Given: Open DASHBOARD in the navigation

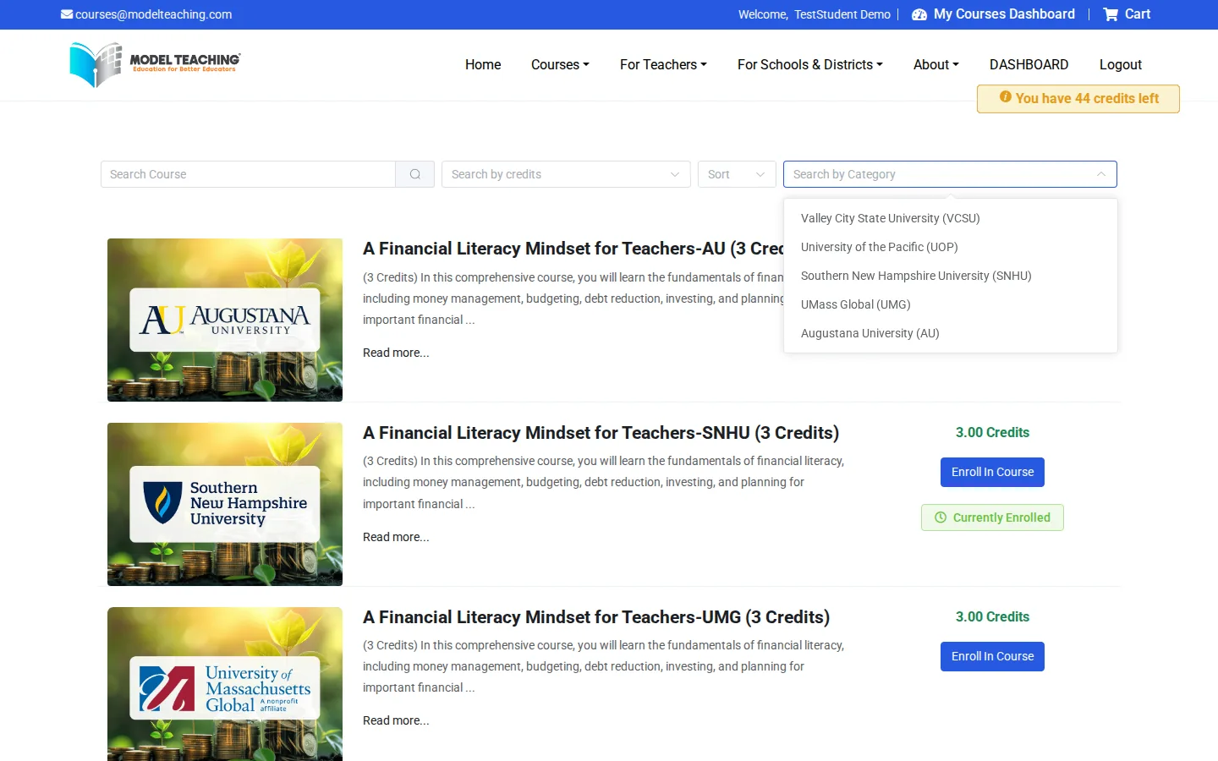Looking at the screenshot, I should [1029, 65].
